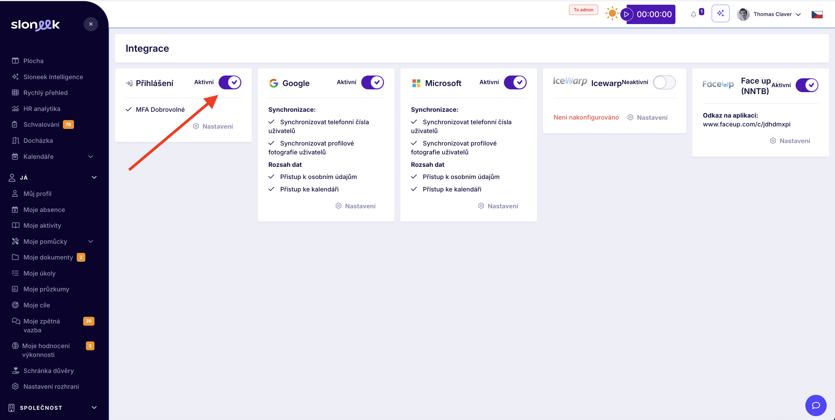Click the 76 badge on Schvalování

[68, 124]
